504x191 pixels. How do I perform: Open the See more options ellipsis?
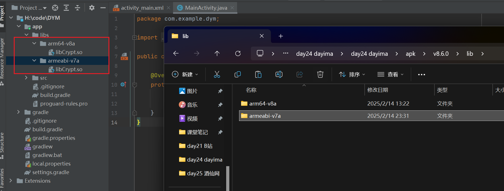(x=422, y=75)
